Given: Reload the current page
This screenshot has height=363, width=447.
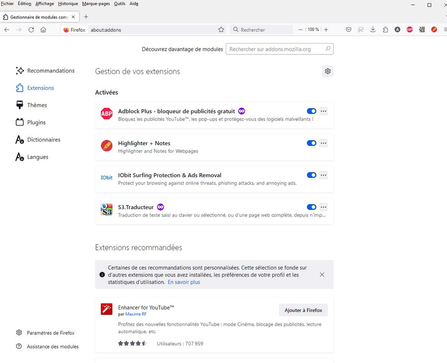Looking at the screenshot, I should [x=31, y=29].
